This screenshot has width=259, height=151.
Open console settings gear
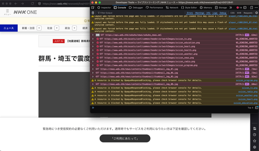257,13
